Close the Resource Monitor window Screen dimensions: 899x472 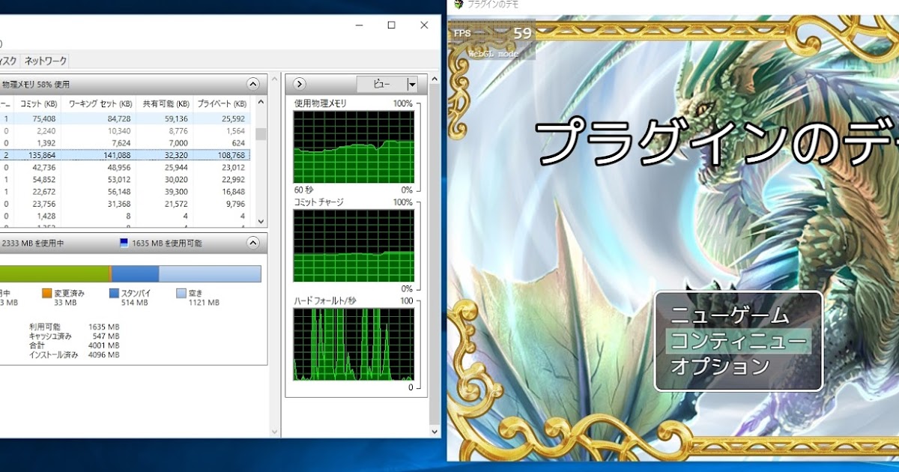(x=425, y=25)
